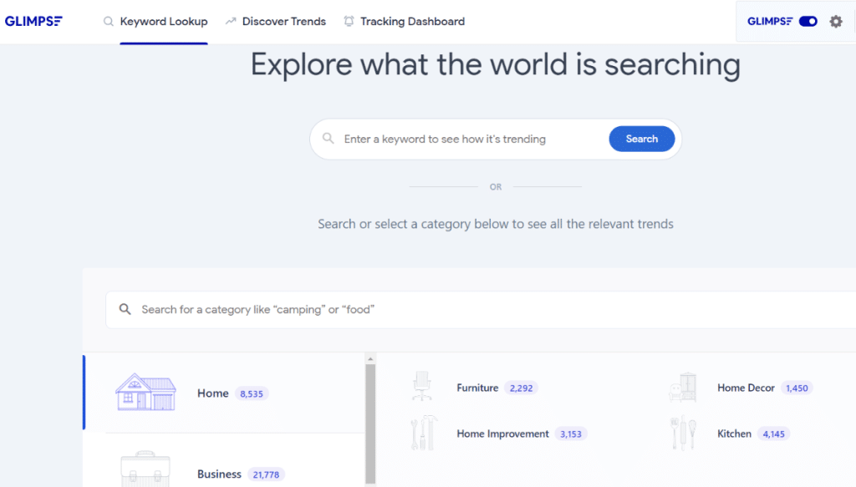Select the house icon for the Home category
856x487 pixels.
pyautogui.click(x=145, y=391)
